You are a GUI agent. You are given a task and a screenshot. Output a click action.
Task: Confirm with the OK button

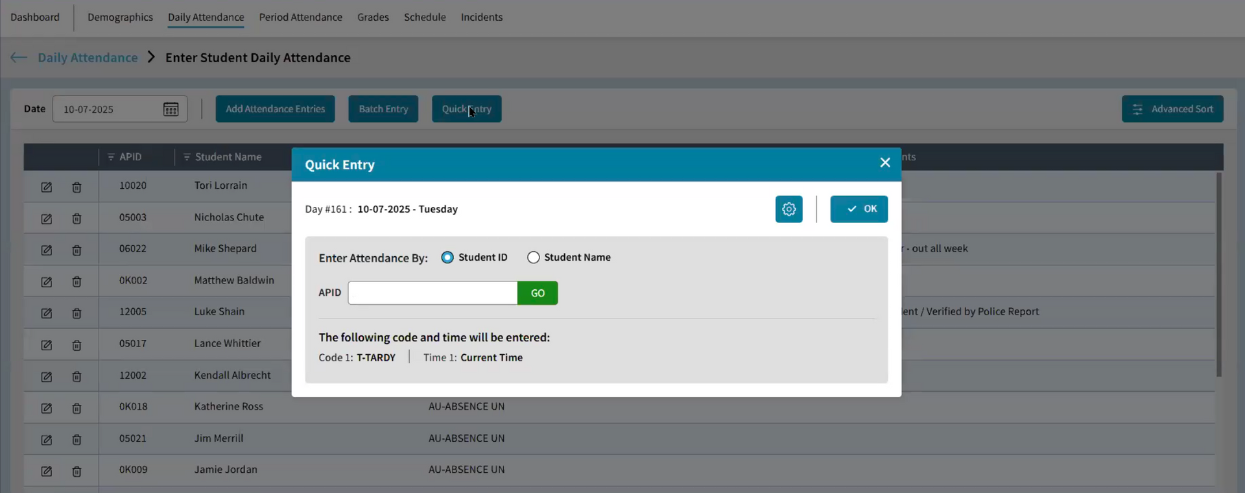click(x=859, y=209)
